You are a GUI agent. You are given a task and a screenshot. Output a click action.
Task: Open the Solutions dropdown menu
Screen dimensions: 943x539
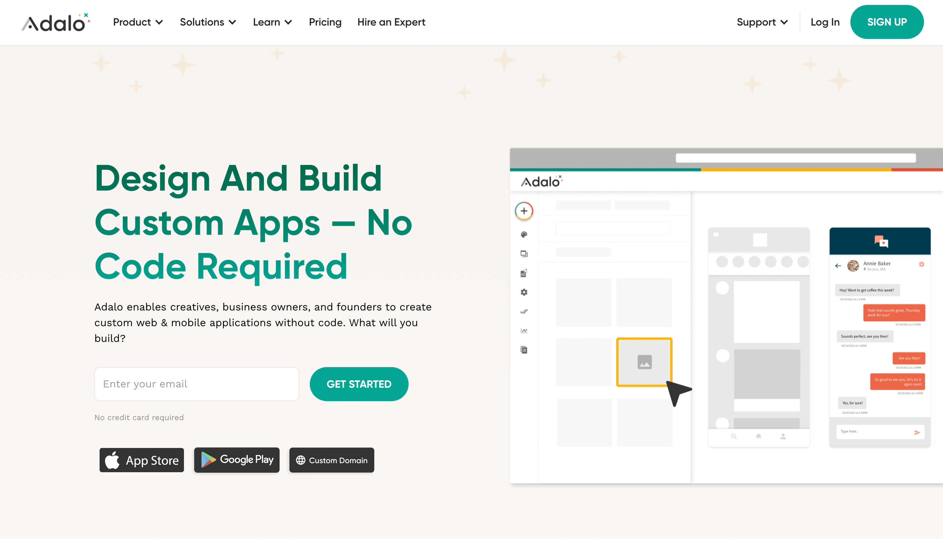click(208, 22)
